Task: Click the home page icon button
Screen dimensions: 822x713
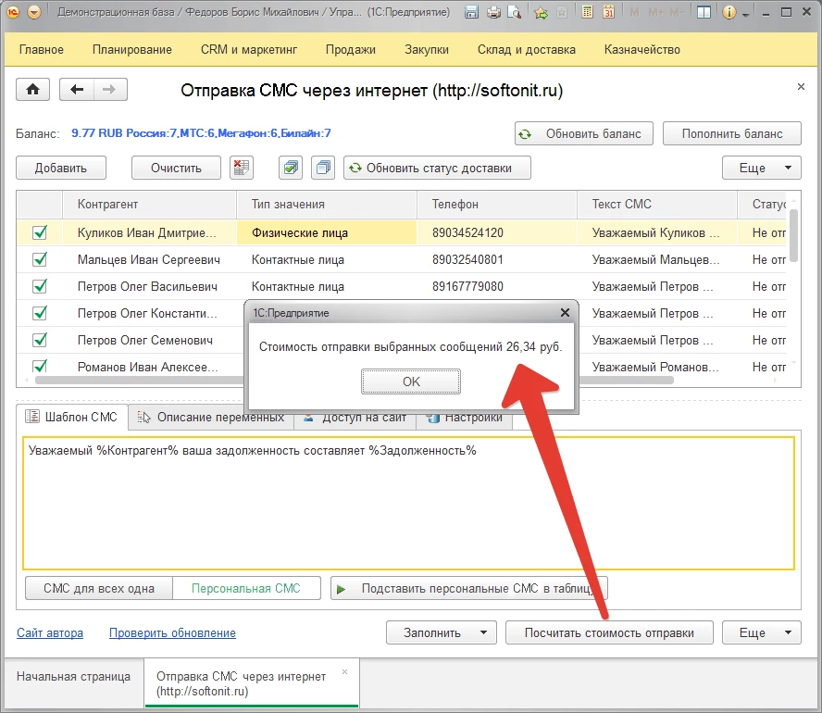Action: click(x=32, y=90)
